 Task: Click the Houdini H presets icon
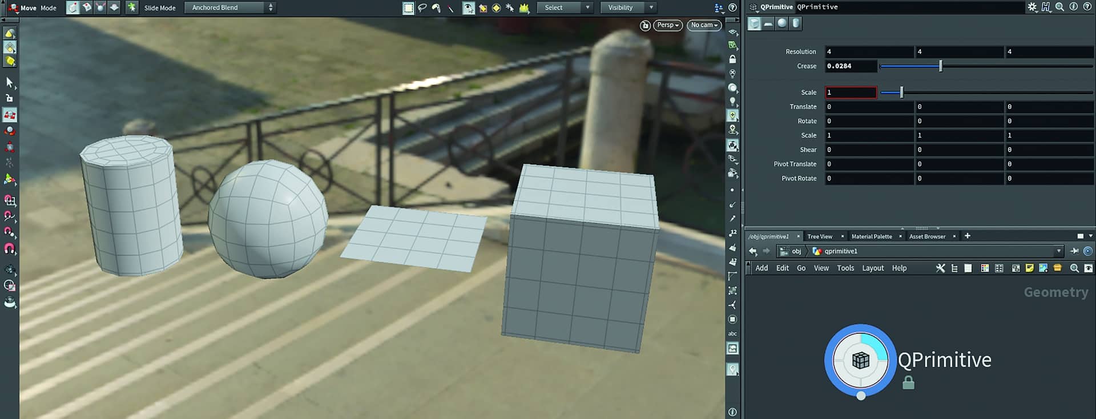pos(1046,7)
